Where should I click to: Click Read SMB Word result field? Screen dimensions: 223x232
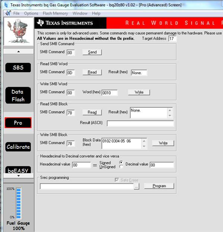click(x=139, y=72)
